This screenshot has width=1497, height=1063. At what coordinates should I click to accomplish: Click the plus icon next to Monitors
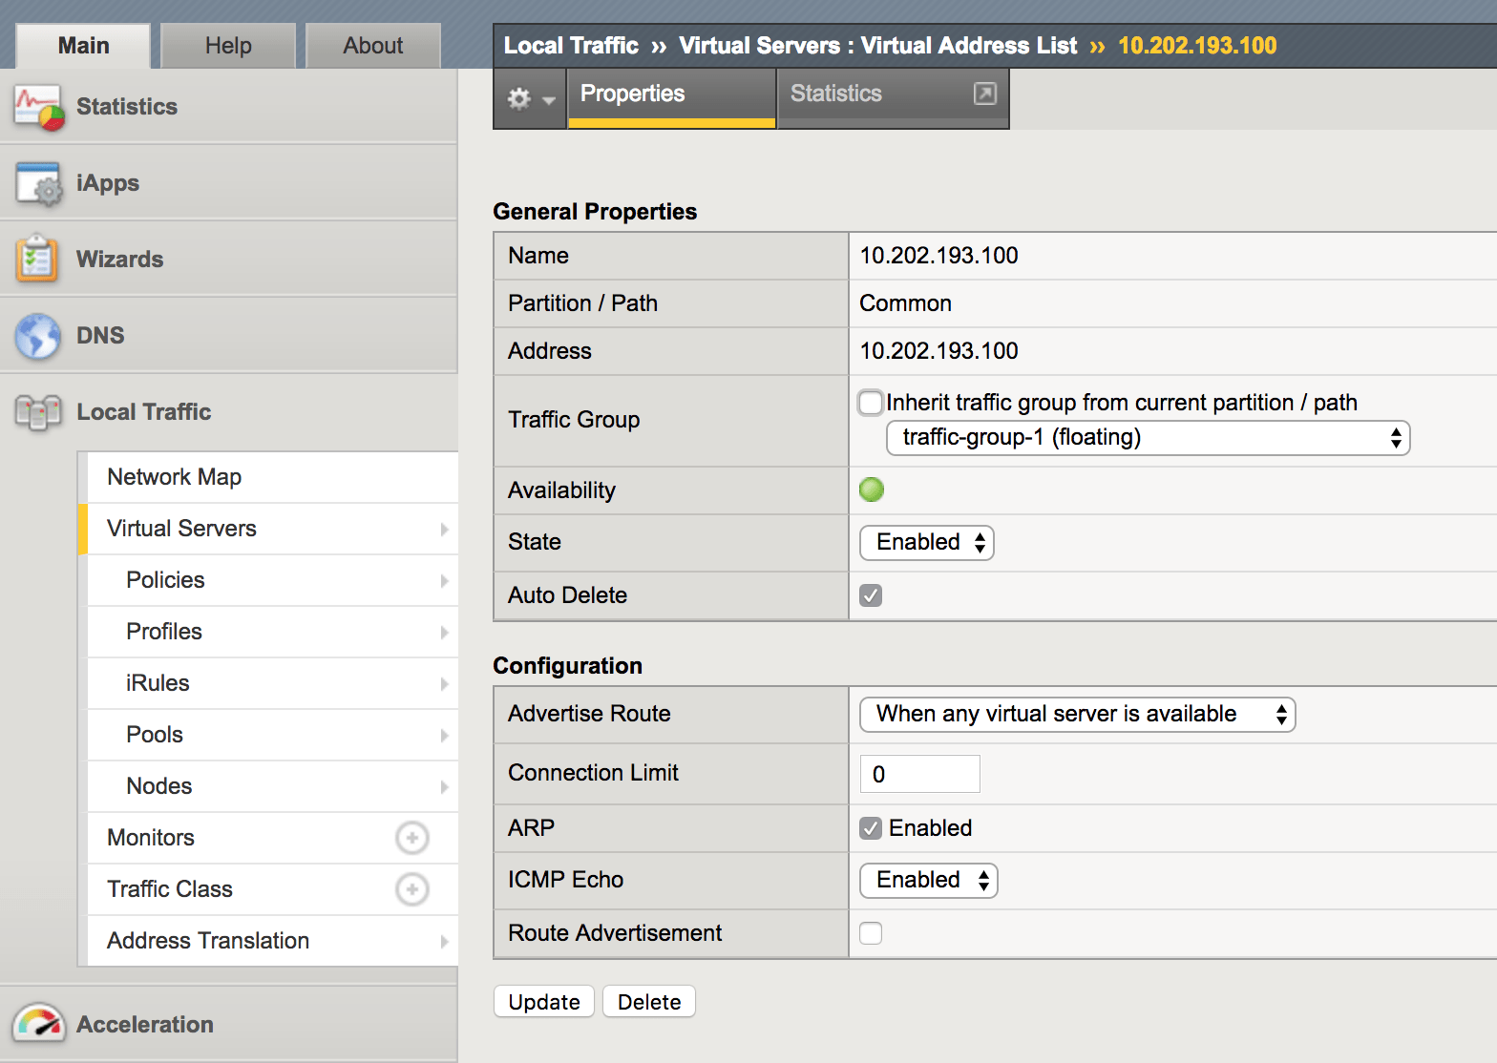point(412,838)
